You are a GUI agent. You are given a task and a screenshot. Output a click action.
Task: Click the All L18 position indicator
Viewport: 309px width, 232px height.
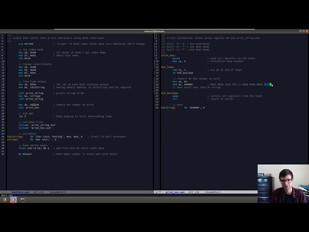point(194,192)
